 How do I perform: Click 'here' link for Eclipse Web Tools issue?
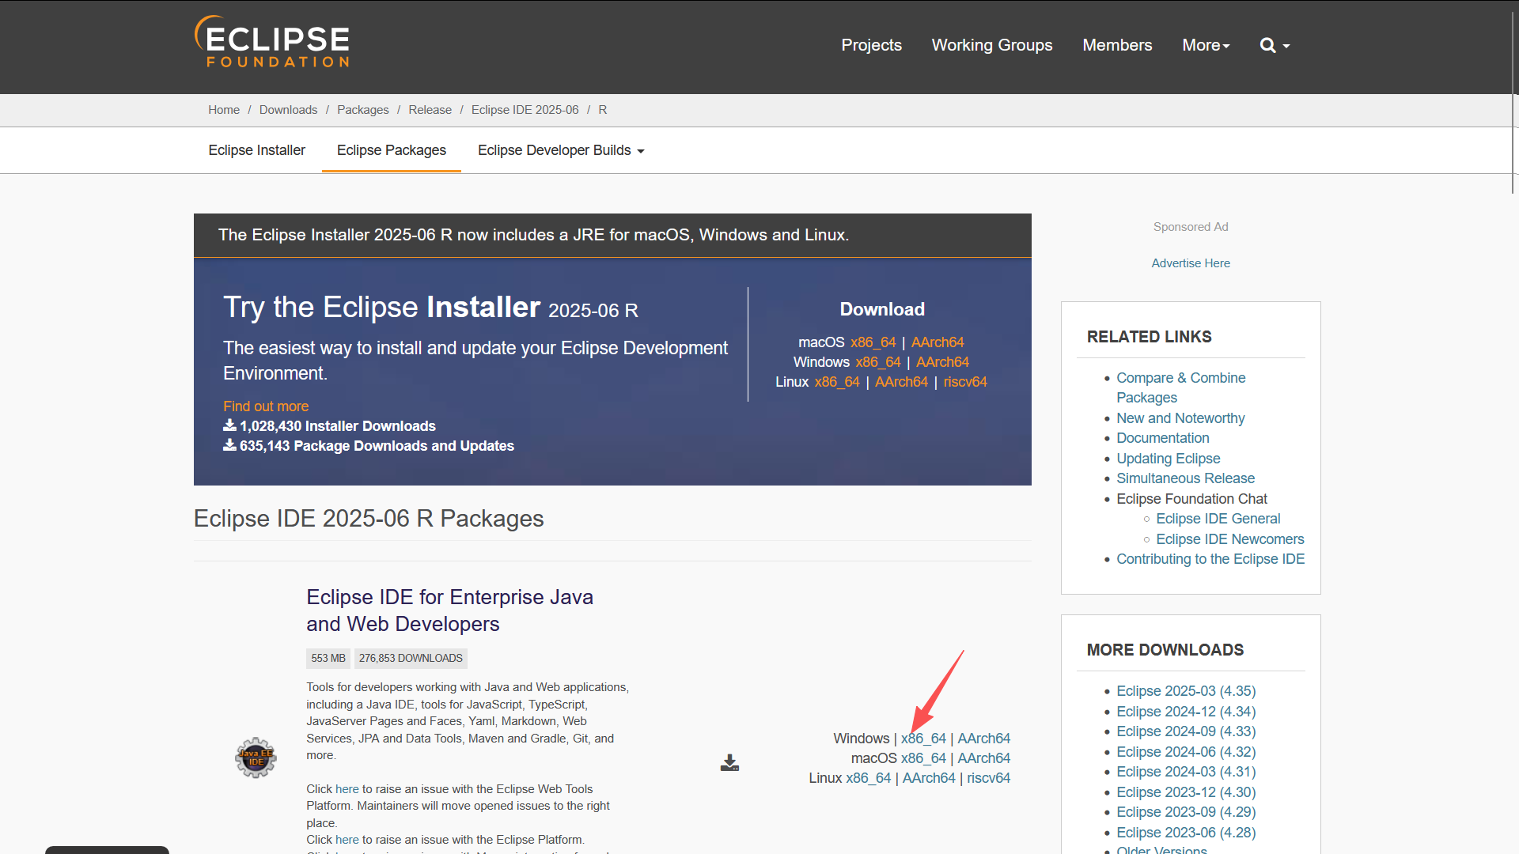[x=347, y=789]
